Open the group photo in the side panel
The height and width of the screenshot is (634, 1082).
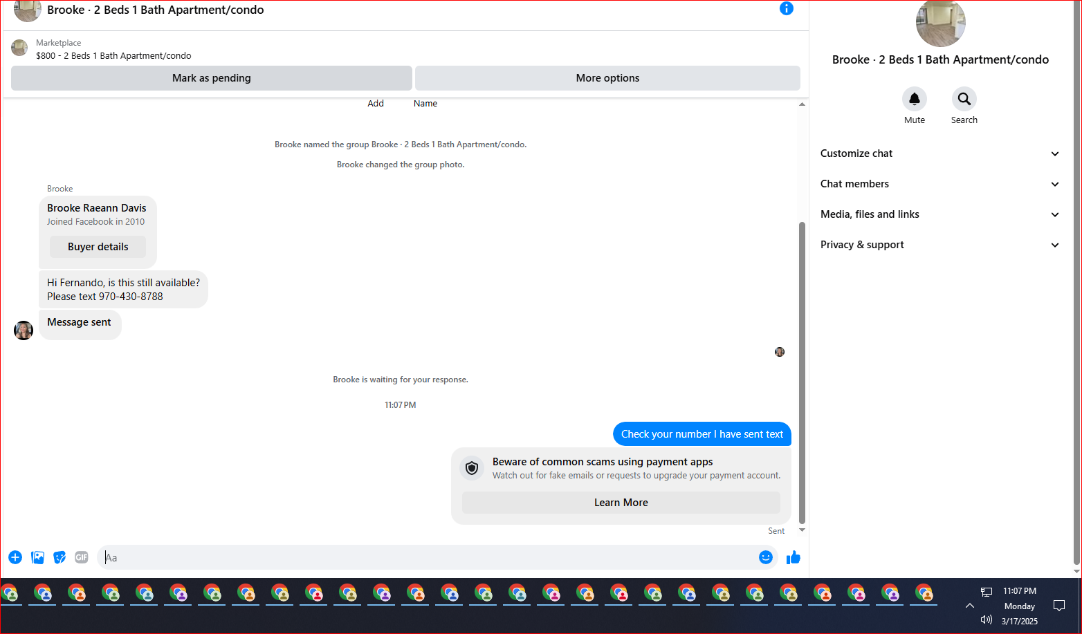pos(940,23)
